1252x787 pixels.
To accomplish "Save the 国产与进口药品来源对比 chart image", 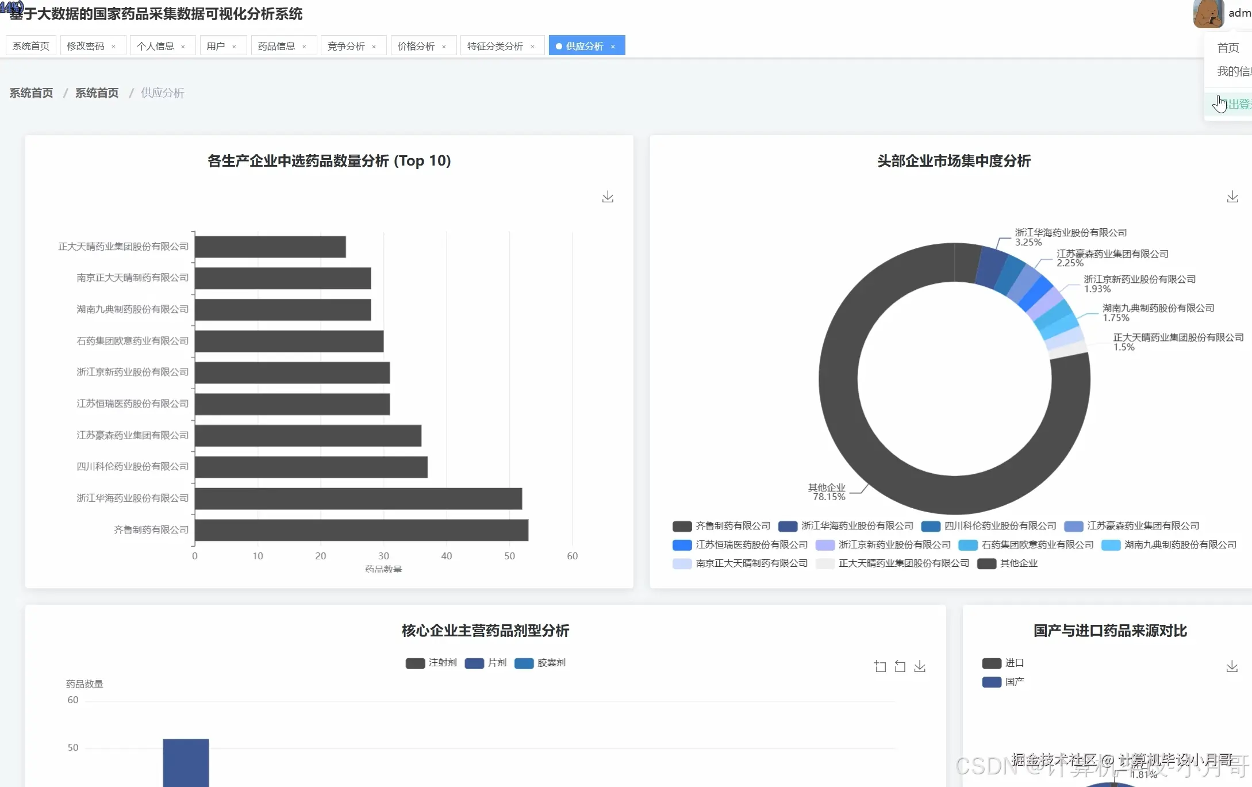I will (x=1232, y=667).
